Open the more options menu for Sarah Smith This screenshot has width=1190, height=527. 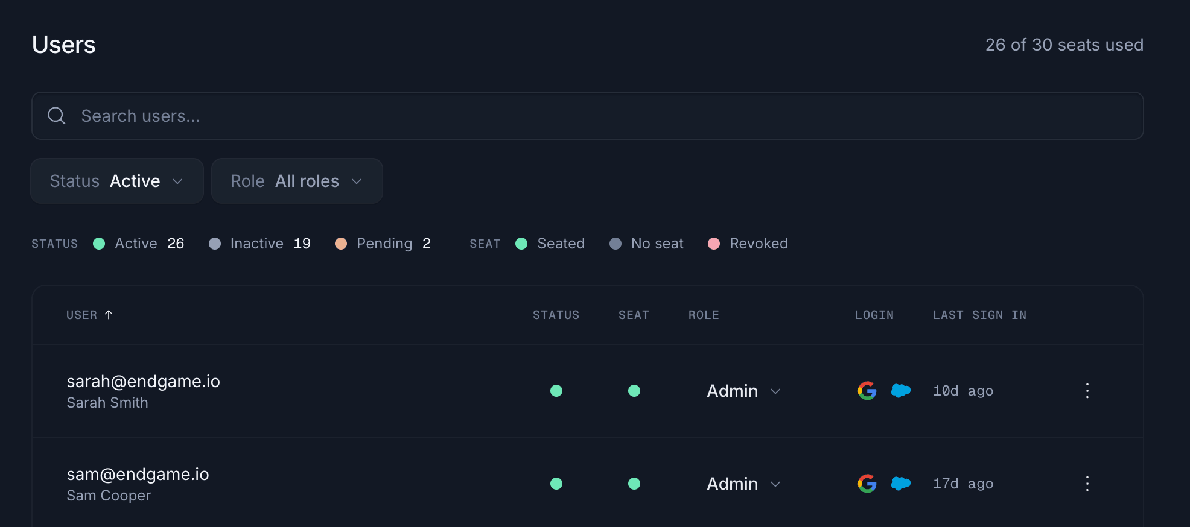pos(1087,391)
